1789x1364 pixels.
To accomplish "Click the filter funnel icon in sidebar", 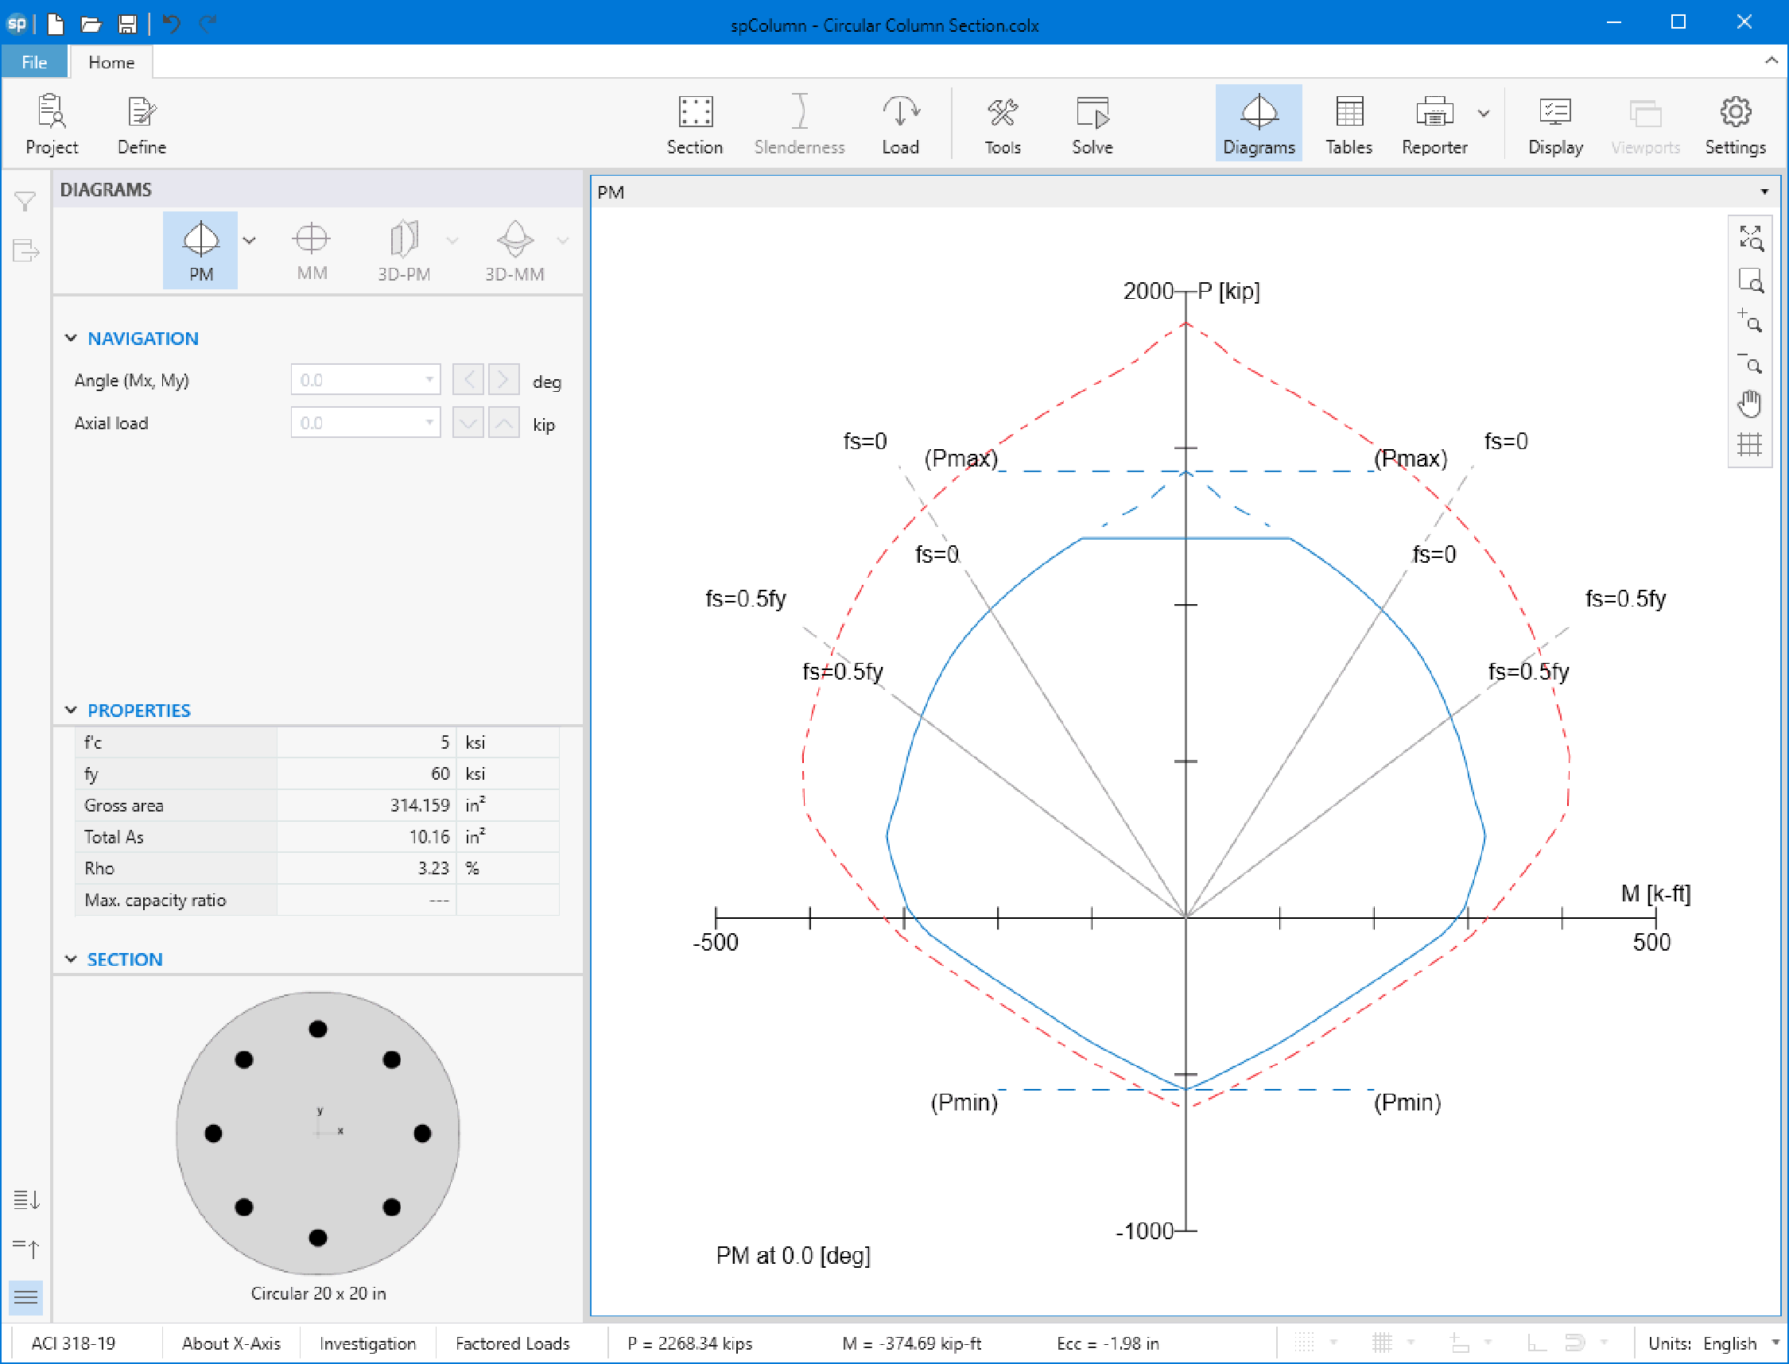I will 25,201.
